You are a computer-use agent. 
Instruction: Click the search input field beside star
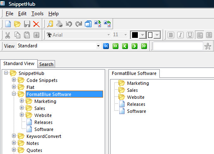178,46
